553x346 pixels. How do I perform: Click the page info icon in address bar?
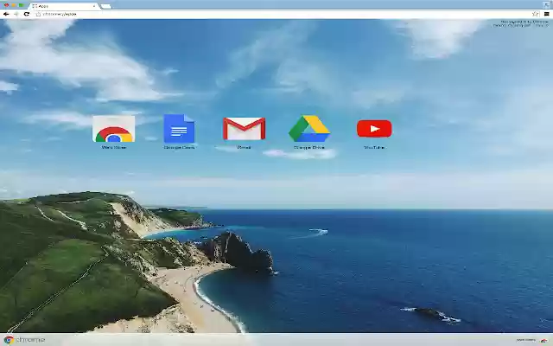[38, 14]
